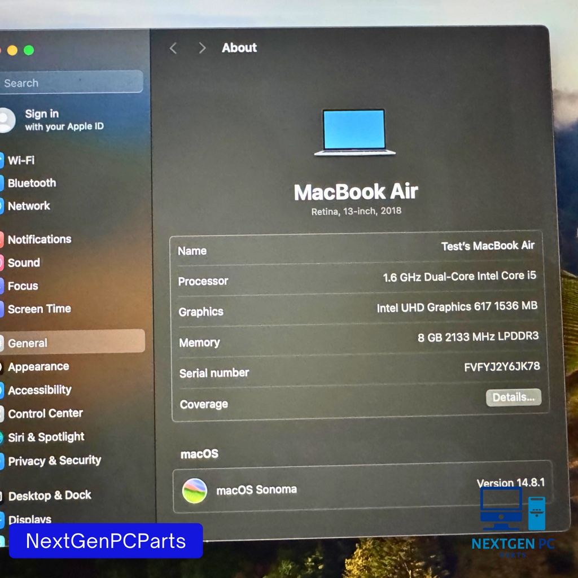Screen dimensions: 578x578
Task: Click the Memory row label
Action: (x=199, y=343)
